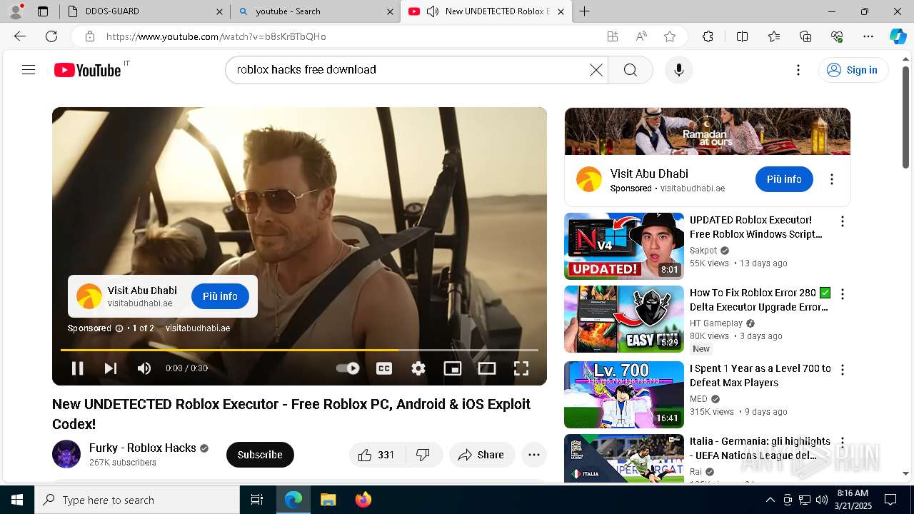Open Copilot sidebar

(x=898, y=36)
